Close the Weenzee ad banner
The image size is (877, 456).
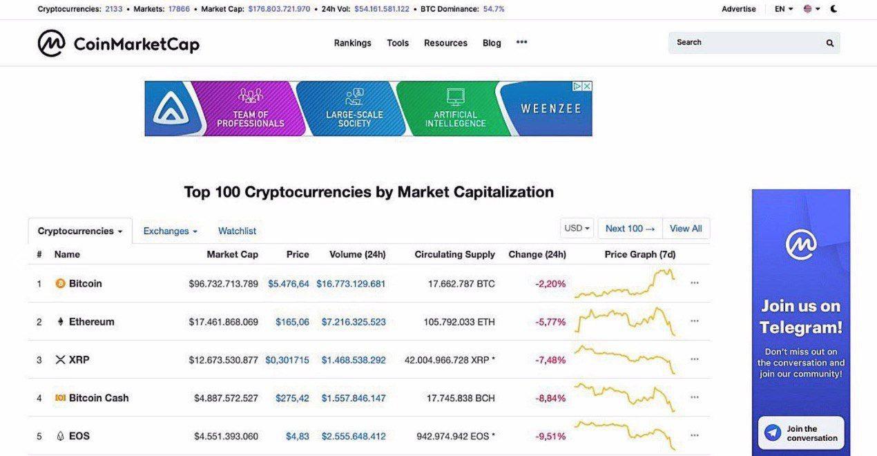[x=587, y=86]
